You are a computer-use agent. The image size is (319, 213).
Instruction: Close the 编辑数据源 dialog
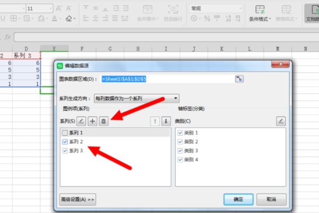[x=281, y=64]
